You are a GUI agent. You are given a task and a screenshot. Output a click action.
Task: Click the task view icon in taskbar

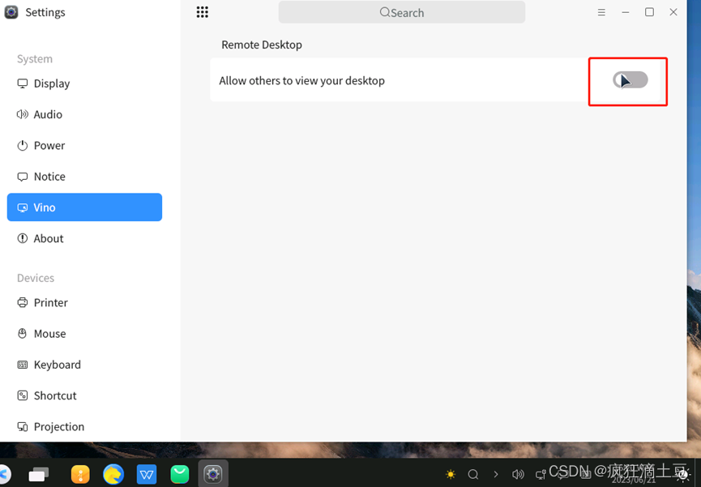(39, 474)
